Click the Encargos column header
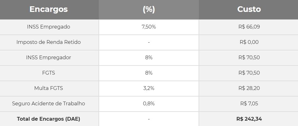 [49, 9]
